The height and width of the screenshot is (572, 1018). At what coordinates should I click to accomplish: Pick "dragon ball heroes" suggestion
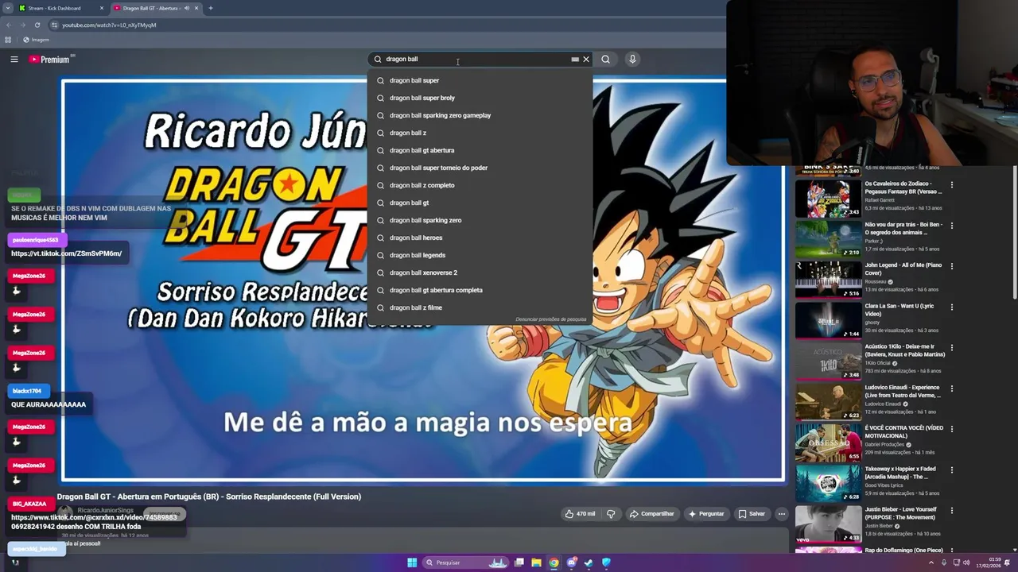point(480,238)
